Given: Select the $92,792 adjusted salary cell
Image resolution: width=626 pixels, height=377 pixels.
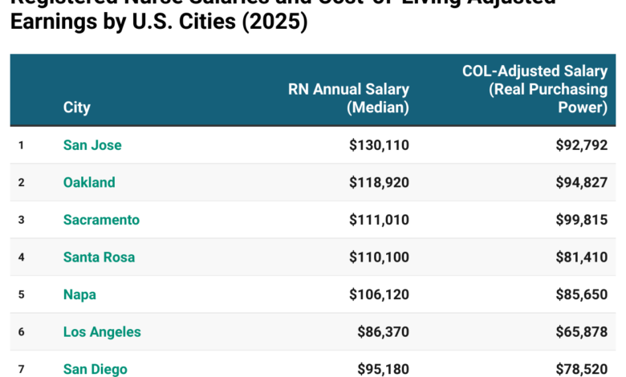Looking at the screenshot, I should point(581,145).
